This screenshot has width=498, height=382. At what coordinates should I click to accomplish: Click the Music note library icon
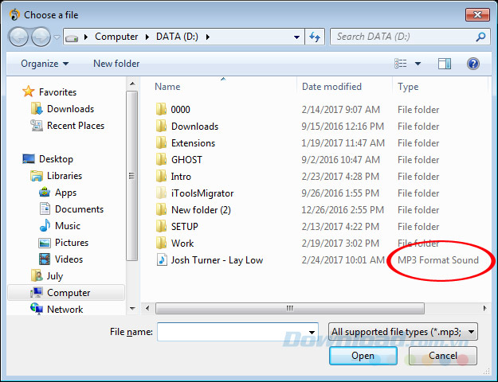[x=45, y=225]
